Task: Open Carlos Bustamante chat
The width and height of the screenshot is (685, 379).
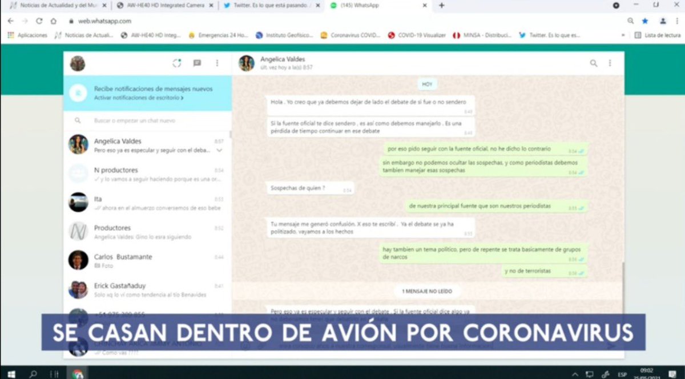Action: tap(147, 260)
